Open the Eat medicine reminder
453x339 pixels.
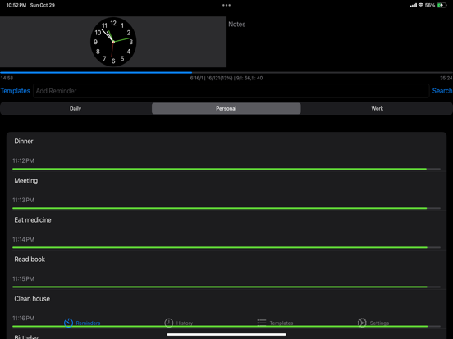(226, 230)
